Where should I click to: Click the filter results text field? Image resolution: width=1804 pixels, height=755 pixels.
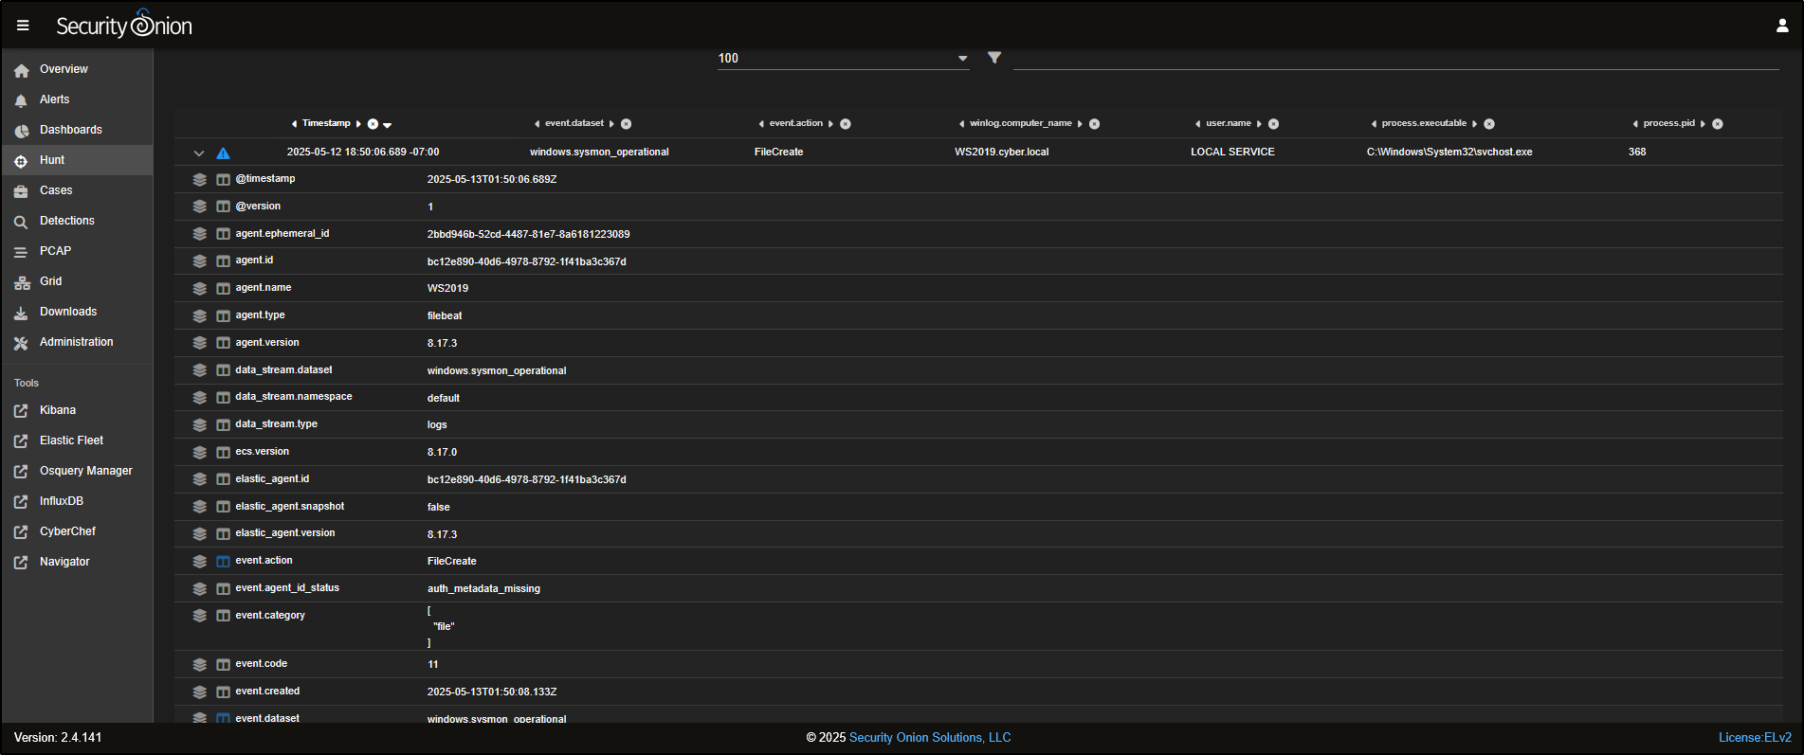1394,59
